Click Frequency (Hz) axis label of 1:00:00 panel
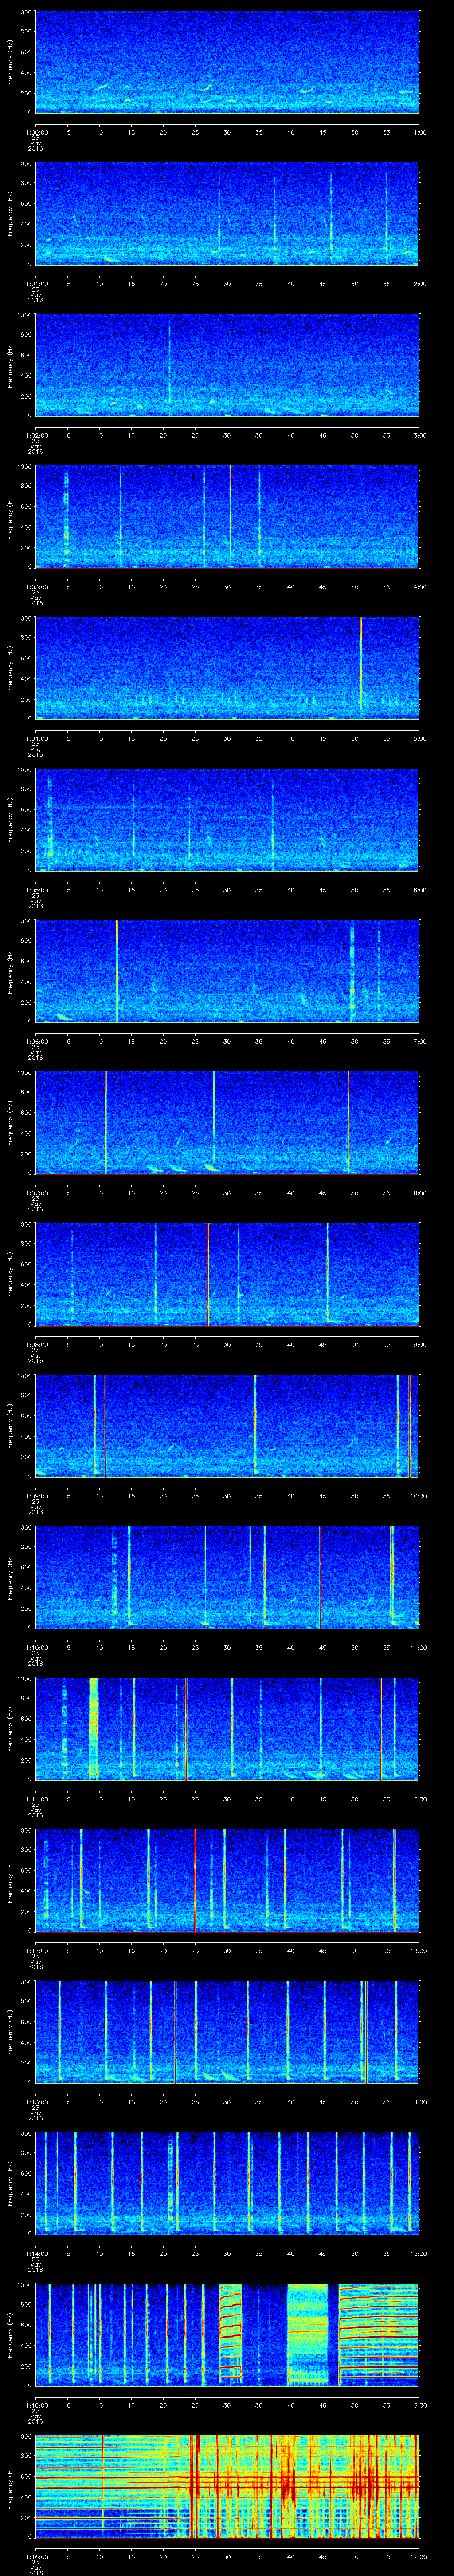The image size is (454, 2576). pos(10,62)
